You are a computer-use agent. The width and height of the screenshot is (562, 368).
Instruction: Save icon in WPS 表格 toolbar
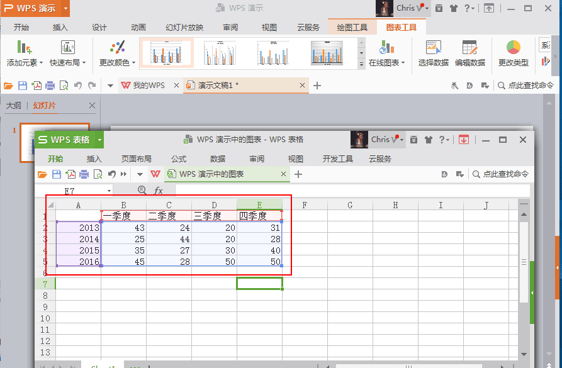click(57, 174)
